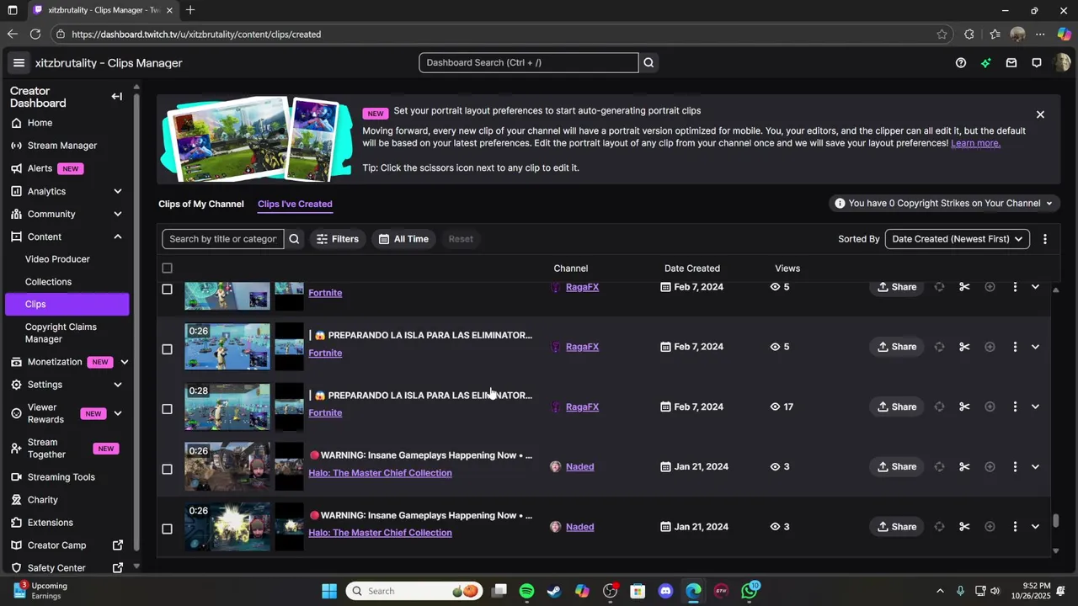The width and height of the screenshot is (1078, 606).
Task: Sort by the Views column header
Action: pyautogui.click(x=787, y=268)
